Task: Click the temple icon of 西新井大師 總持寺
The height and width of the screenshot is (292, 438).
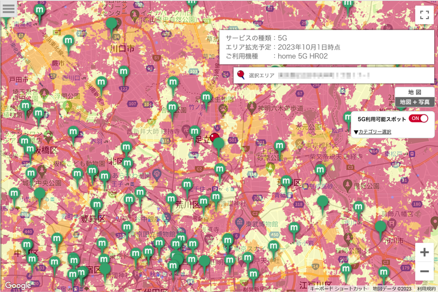Action: (186, 130)
